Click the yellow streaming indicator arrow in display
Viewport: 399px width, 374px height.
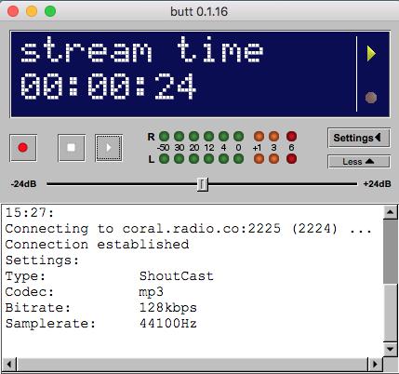(371, 54)
